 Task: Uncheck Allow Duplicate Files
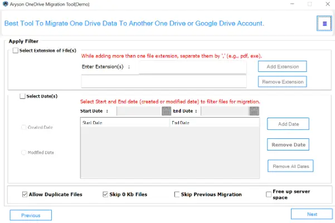click(25, 195)
